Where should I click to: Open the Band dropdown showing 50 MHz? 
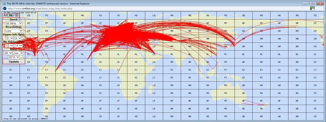click(x=14, y=23)
